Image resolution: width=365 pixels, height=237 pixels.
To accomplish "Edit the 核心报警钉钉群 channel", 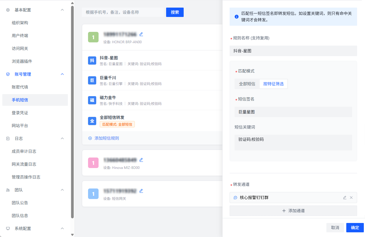I will (x=345, y=198).
